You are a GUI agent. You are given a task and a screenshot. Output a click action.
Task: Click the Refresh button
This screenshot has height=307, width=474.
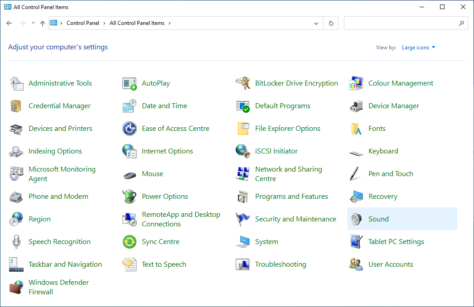pyautogui.click(x=331, y=23)
